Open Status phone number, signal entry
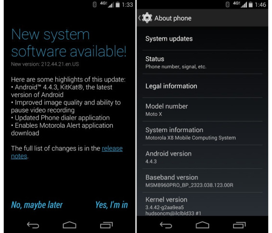Image resolution: width=272 pixels, height=233 pixels. [203, 62]
